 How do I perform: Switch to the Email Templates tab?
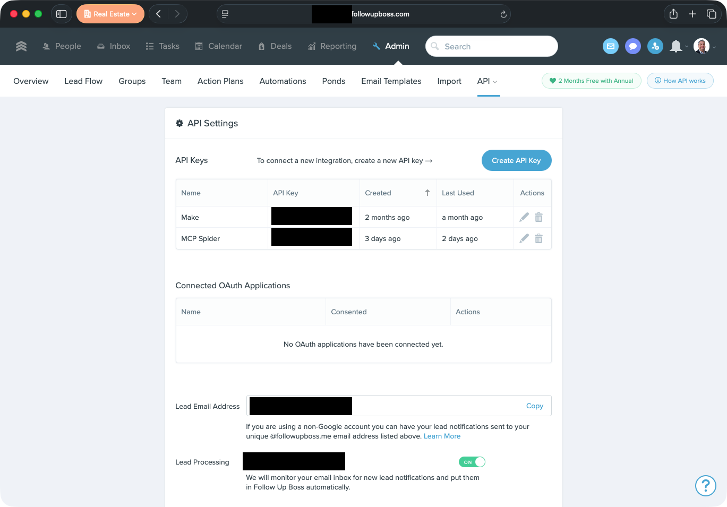pyautogui.click(x=391, y=81)
